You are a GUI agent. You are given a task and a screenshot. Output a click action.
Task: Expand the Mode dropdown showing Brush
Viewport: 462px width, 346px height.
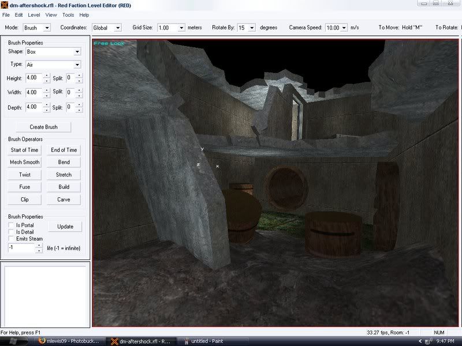47,28
